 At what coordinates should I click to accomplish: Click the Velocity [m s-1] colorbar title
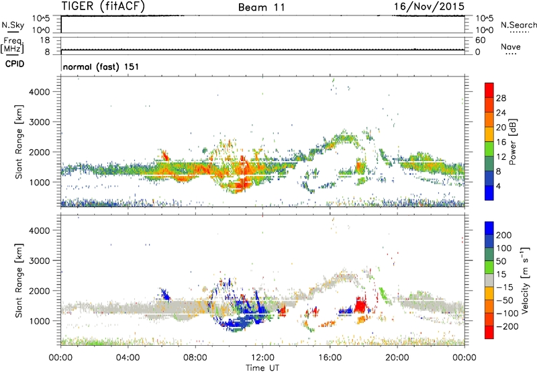click(525, 280)
